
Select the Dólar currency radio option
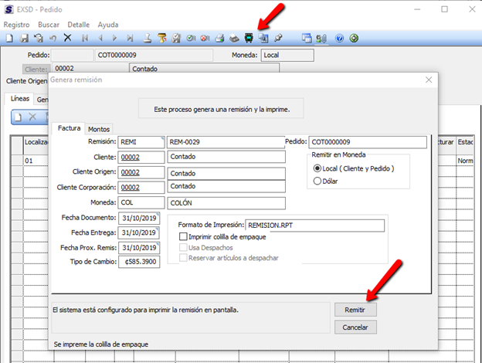(317, 181)
